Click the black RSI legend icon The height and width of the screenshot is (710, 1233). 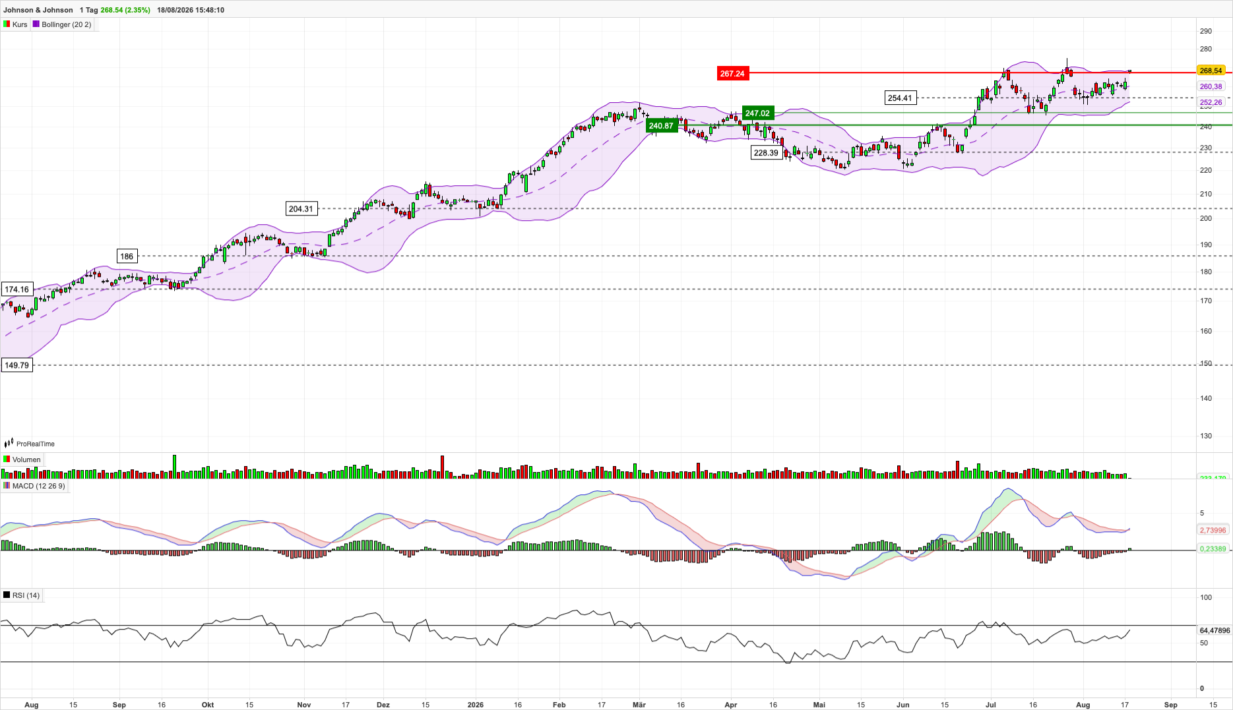pos(7,595)
